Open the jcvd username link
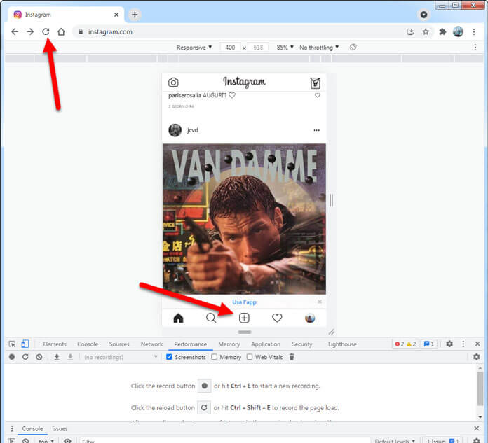This screenshot has width=488, height=443. (193, 130)
